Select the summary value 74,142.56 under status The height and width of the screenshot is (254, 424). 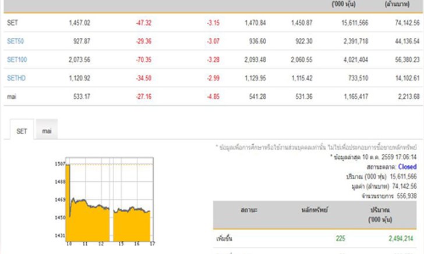click(404, 186)
